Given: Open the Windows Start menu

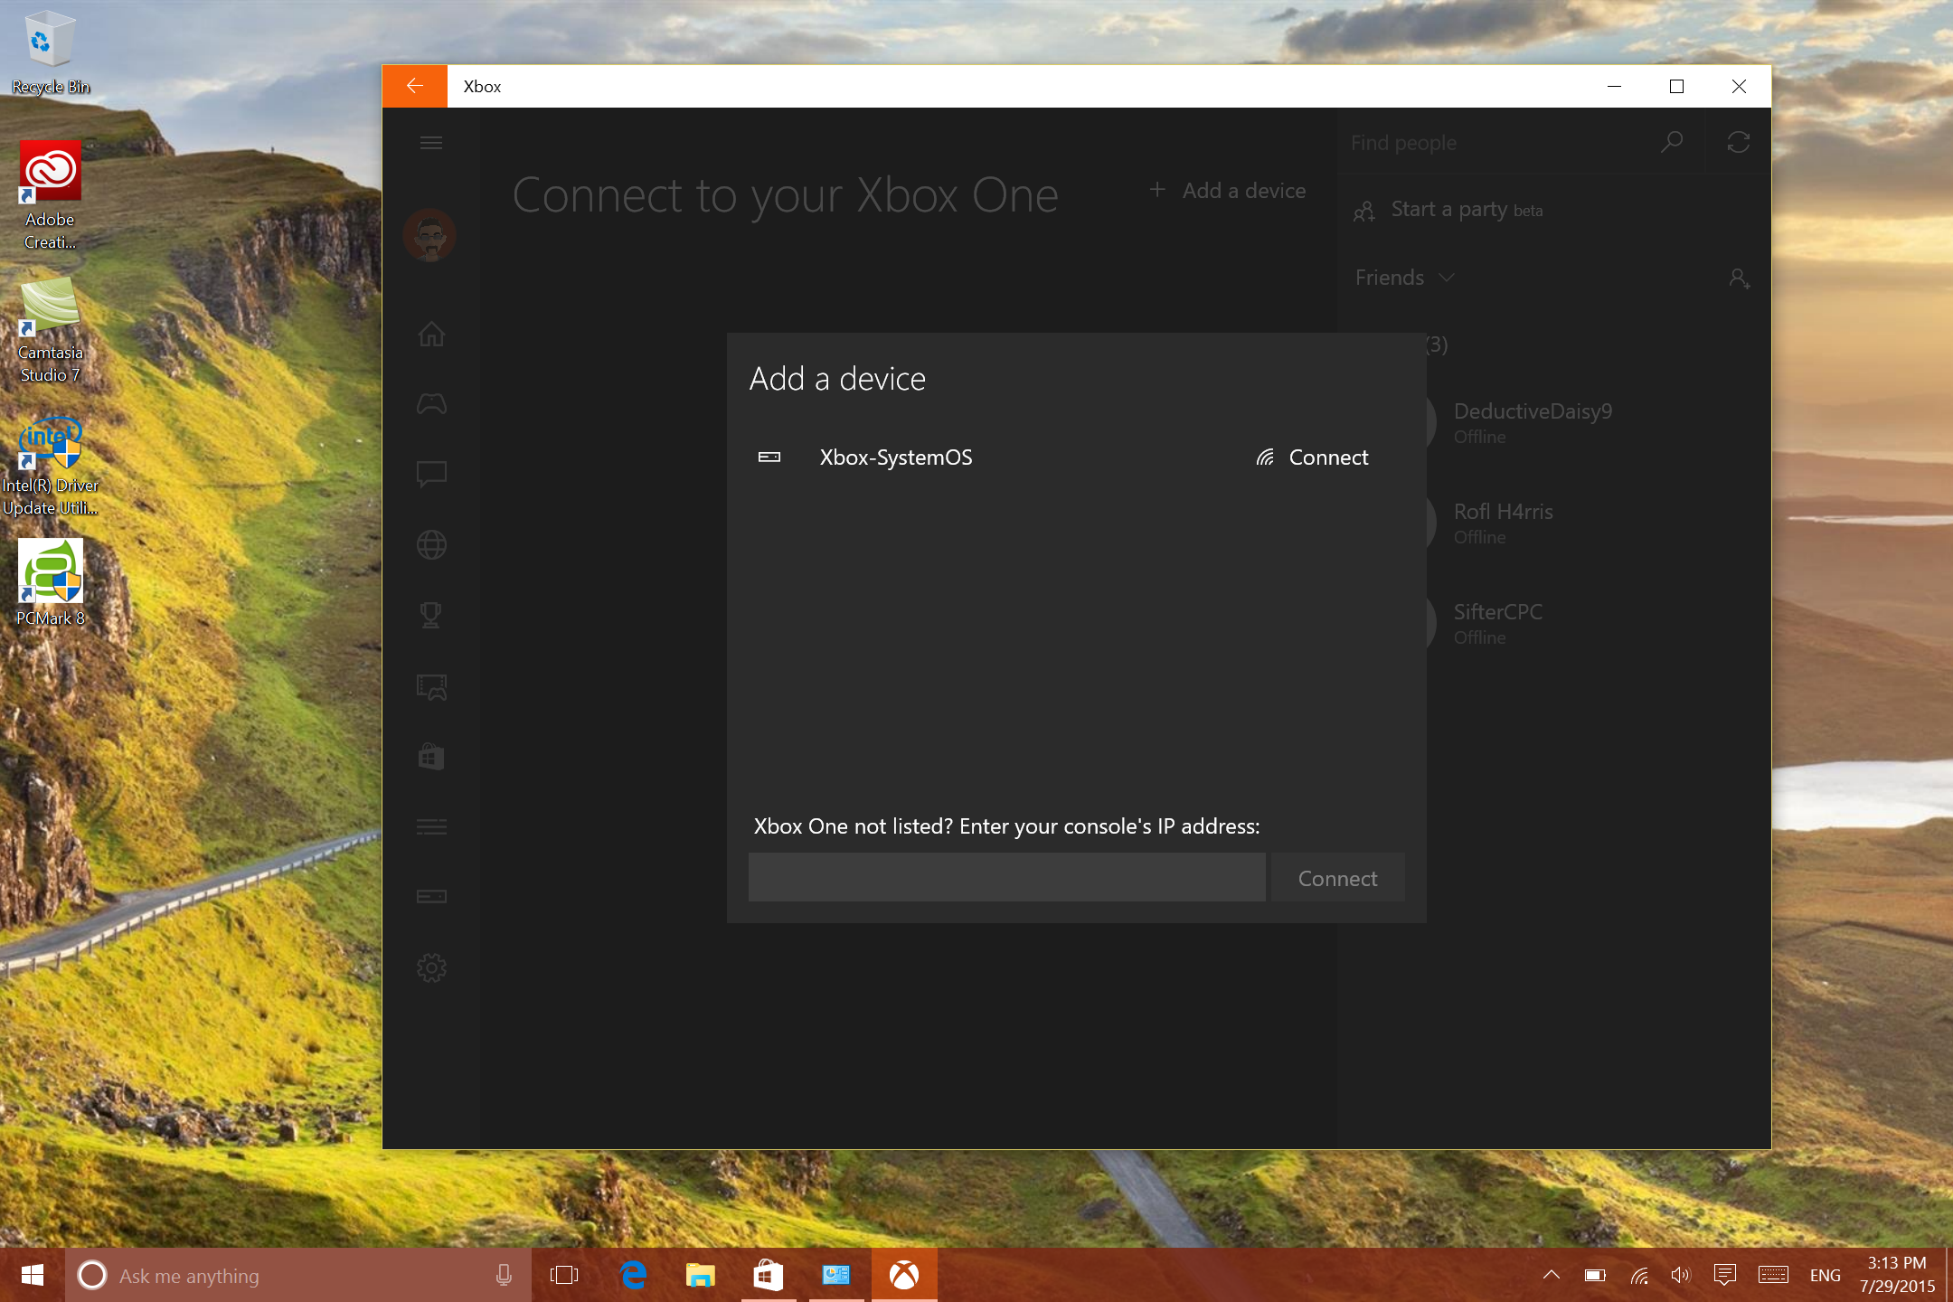Looking at the screenshot, I should point(33,1275).
